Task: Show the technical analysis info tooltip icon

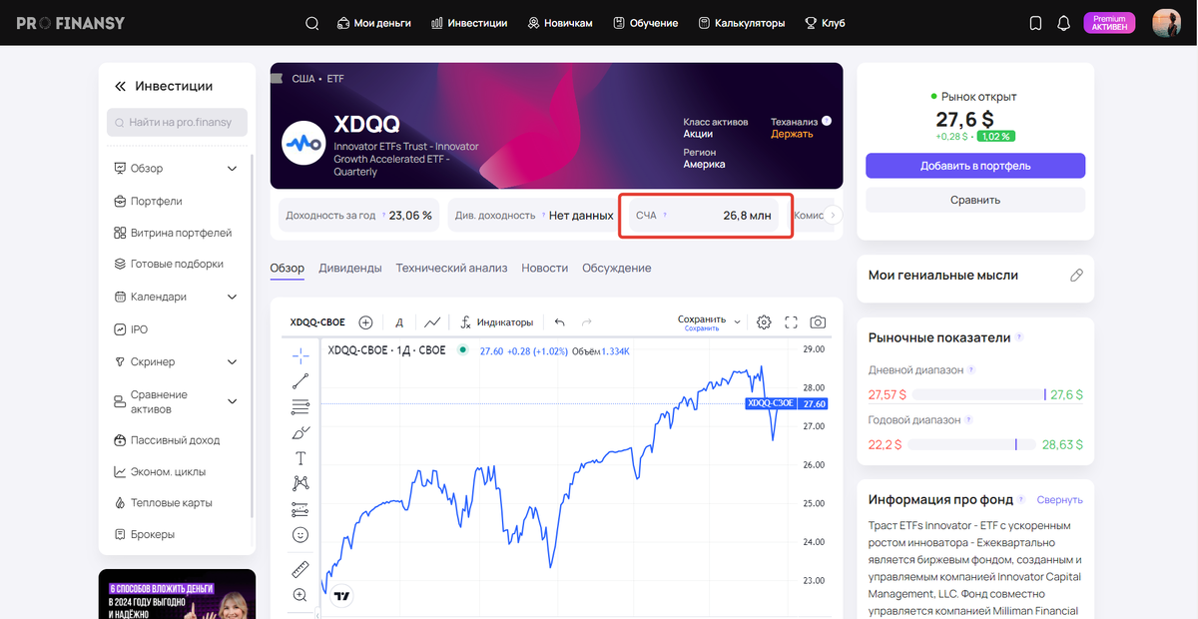Action: (x=826, y=121)
